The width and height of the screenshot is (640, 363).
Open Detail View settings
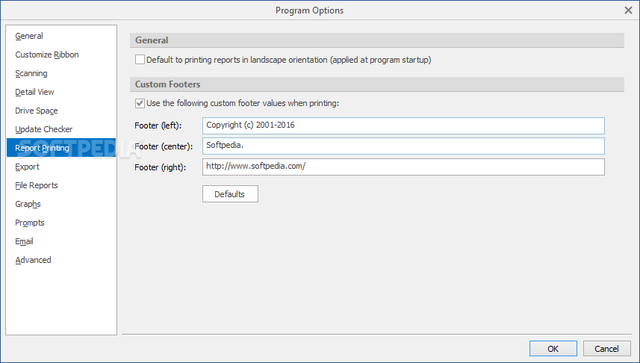point(34,93)
